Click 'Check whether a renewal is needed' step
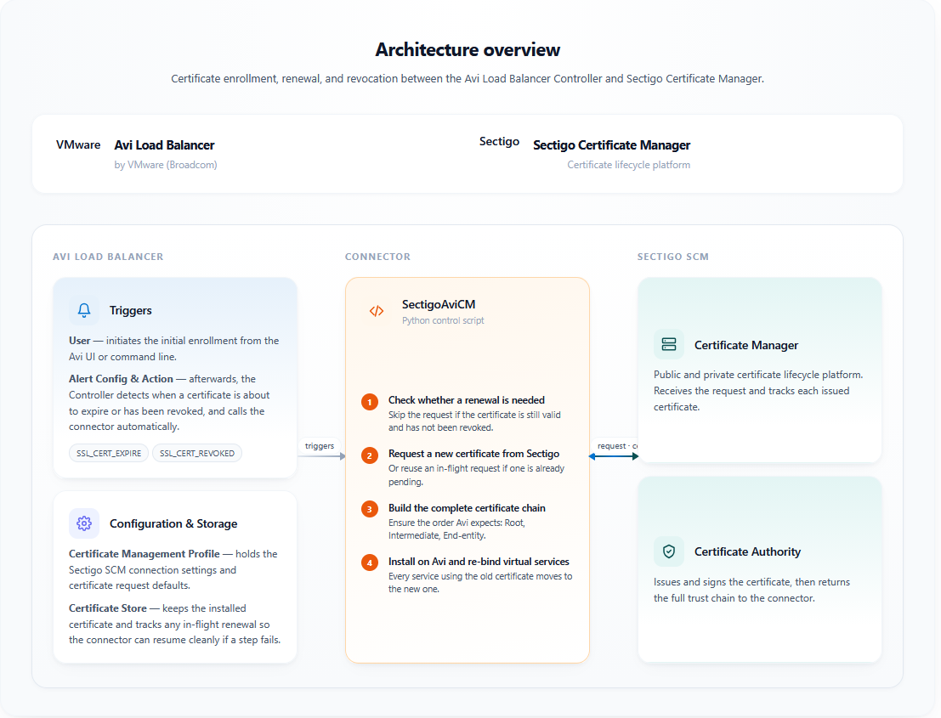The height and width of the screenshot is (718, 941). pos(467,400)
